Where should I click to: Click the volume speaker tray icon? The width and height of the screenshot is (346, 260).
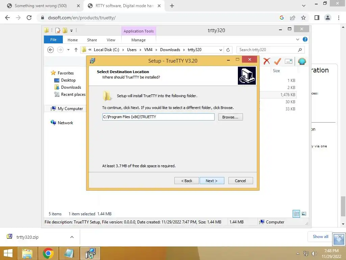tap(314, 253)
